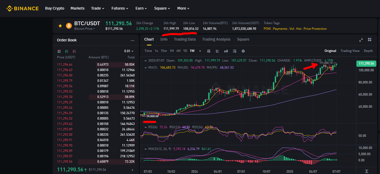Click the Amount (BTC) column header
Viewport: 380px width, 174px height.
point(99,57)
